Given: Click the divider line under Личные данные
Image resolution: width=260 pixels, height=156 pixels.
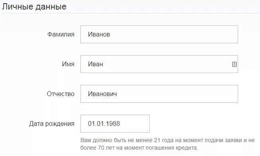Looking at the screenshot, I should click(x=130, y=13).
